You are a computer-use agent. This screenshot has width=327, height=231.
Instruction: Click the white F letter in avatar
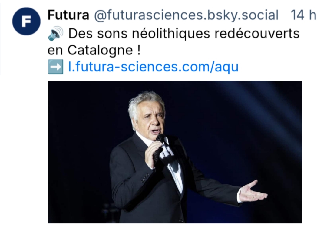coord(26,21)
